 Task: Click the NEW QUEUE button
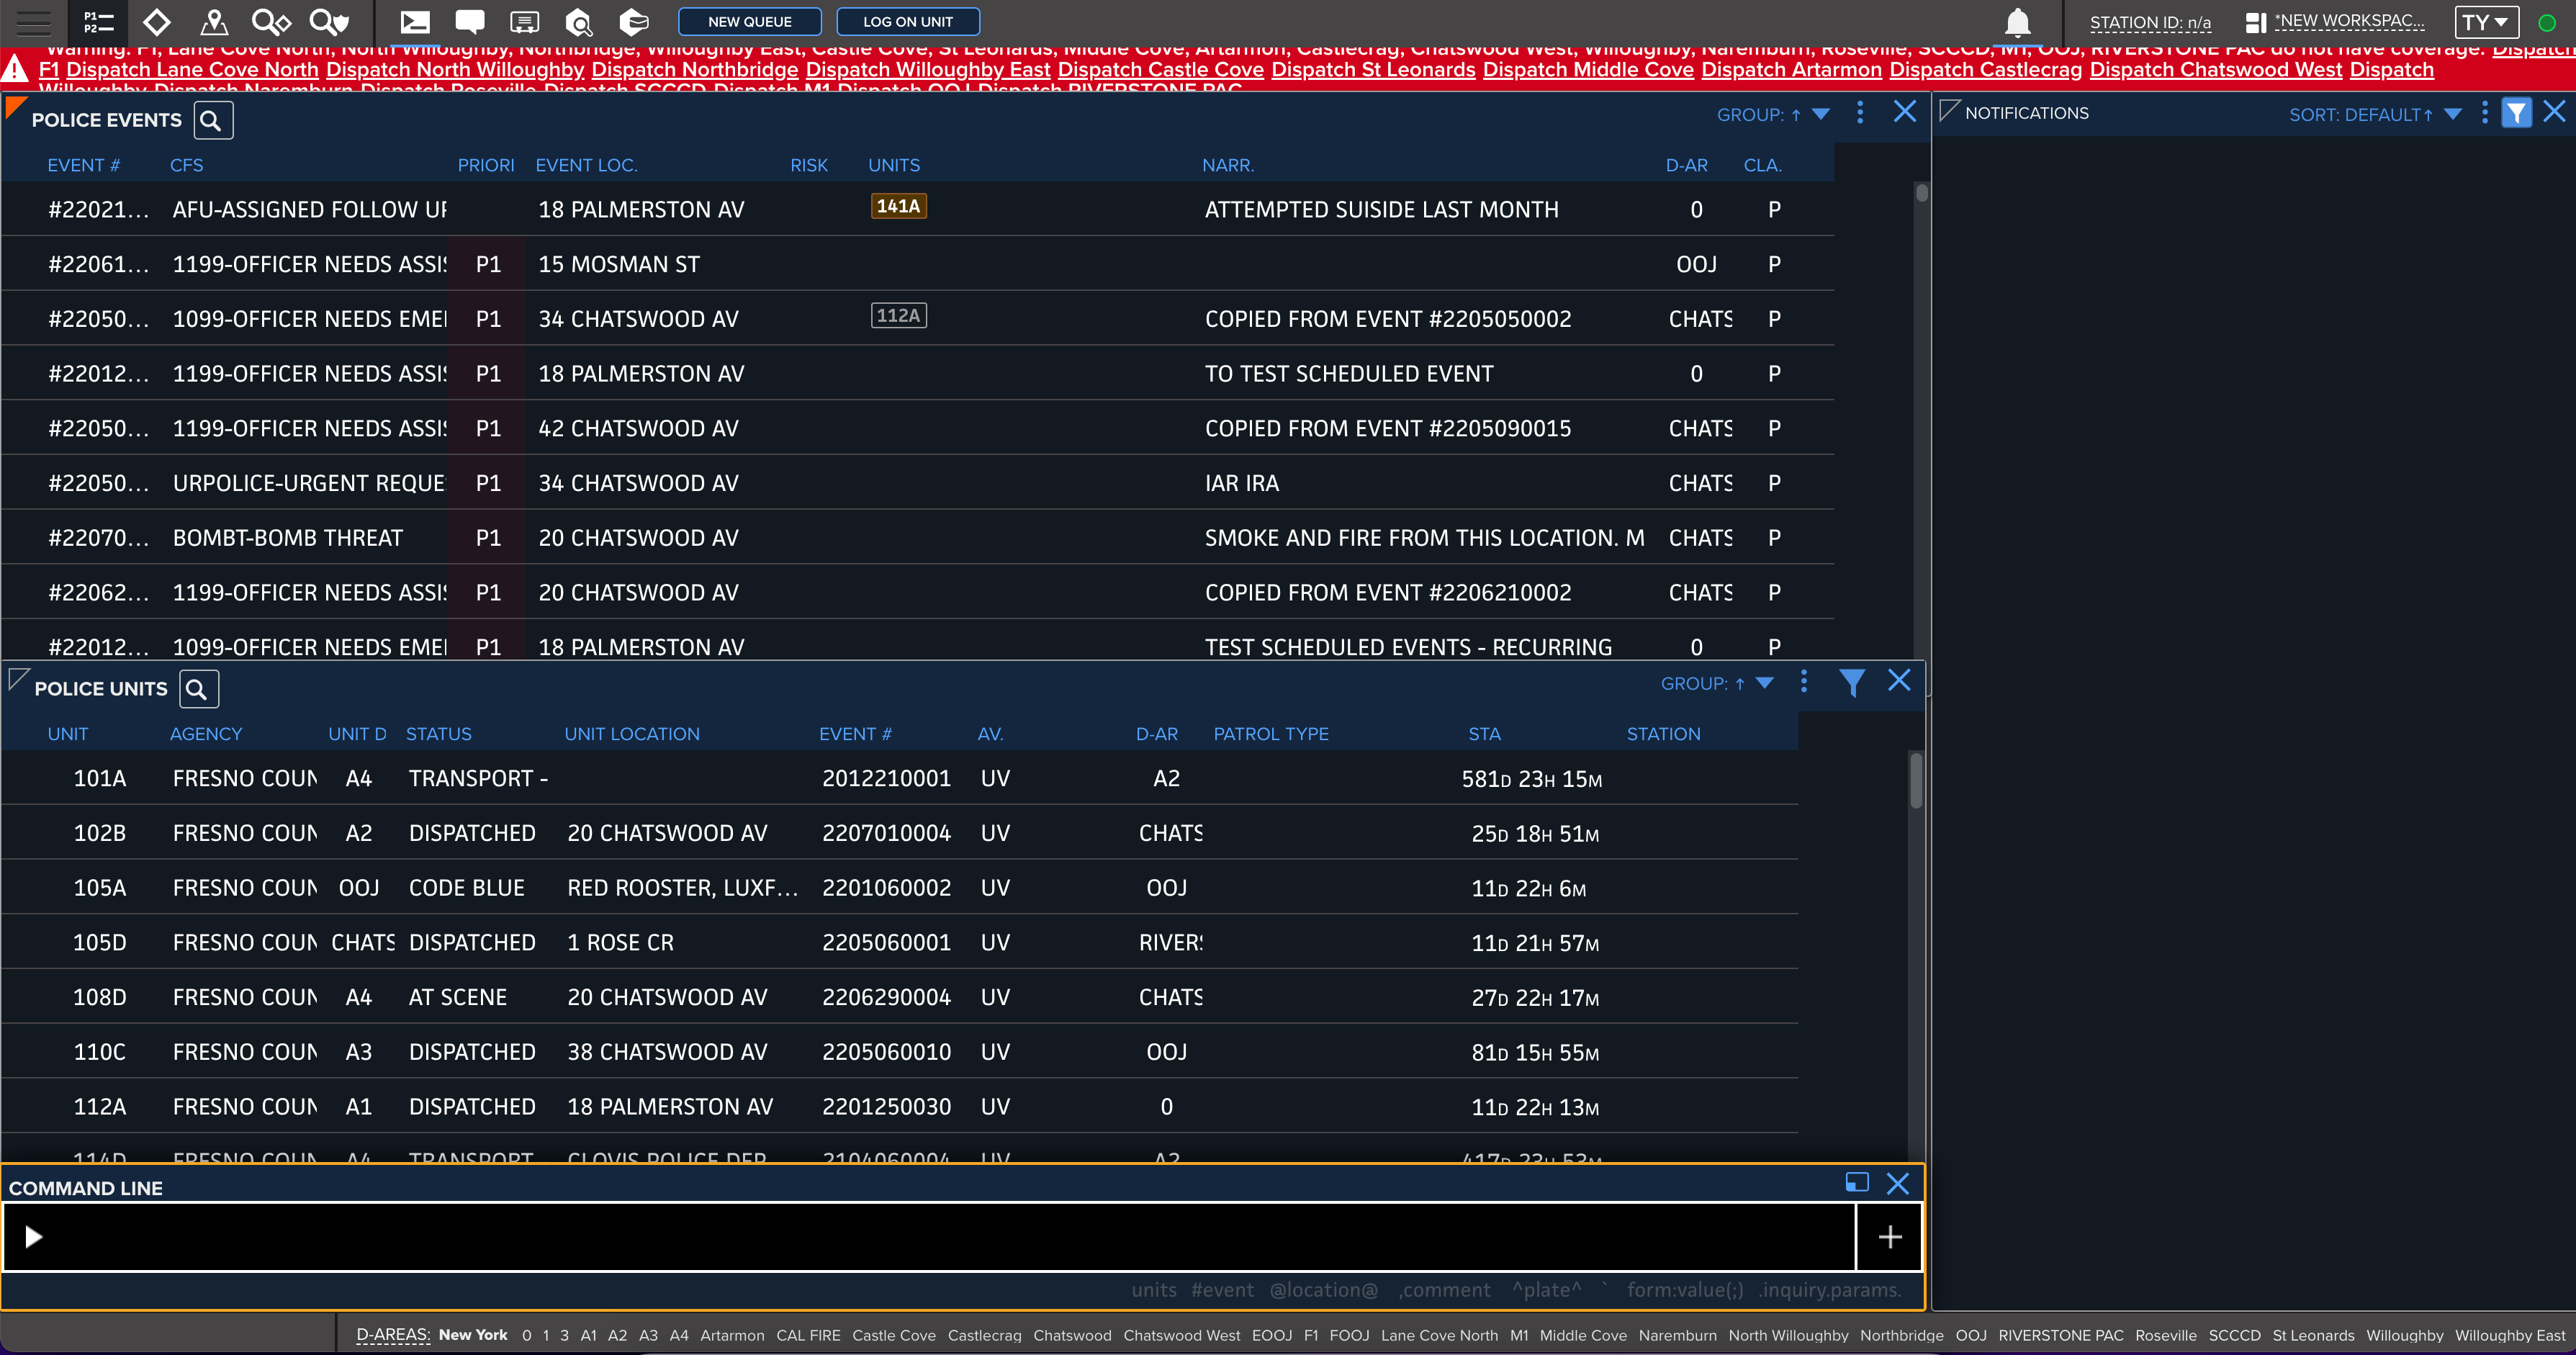tap(749, 21)
